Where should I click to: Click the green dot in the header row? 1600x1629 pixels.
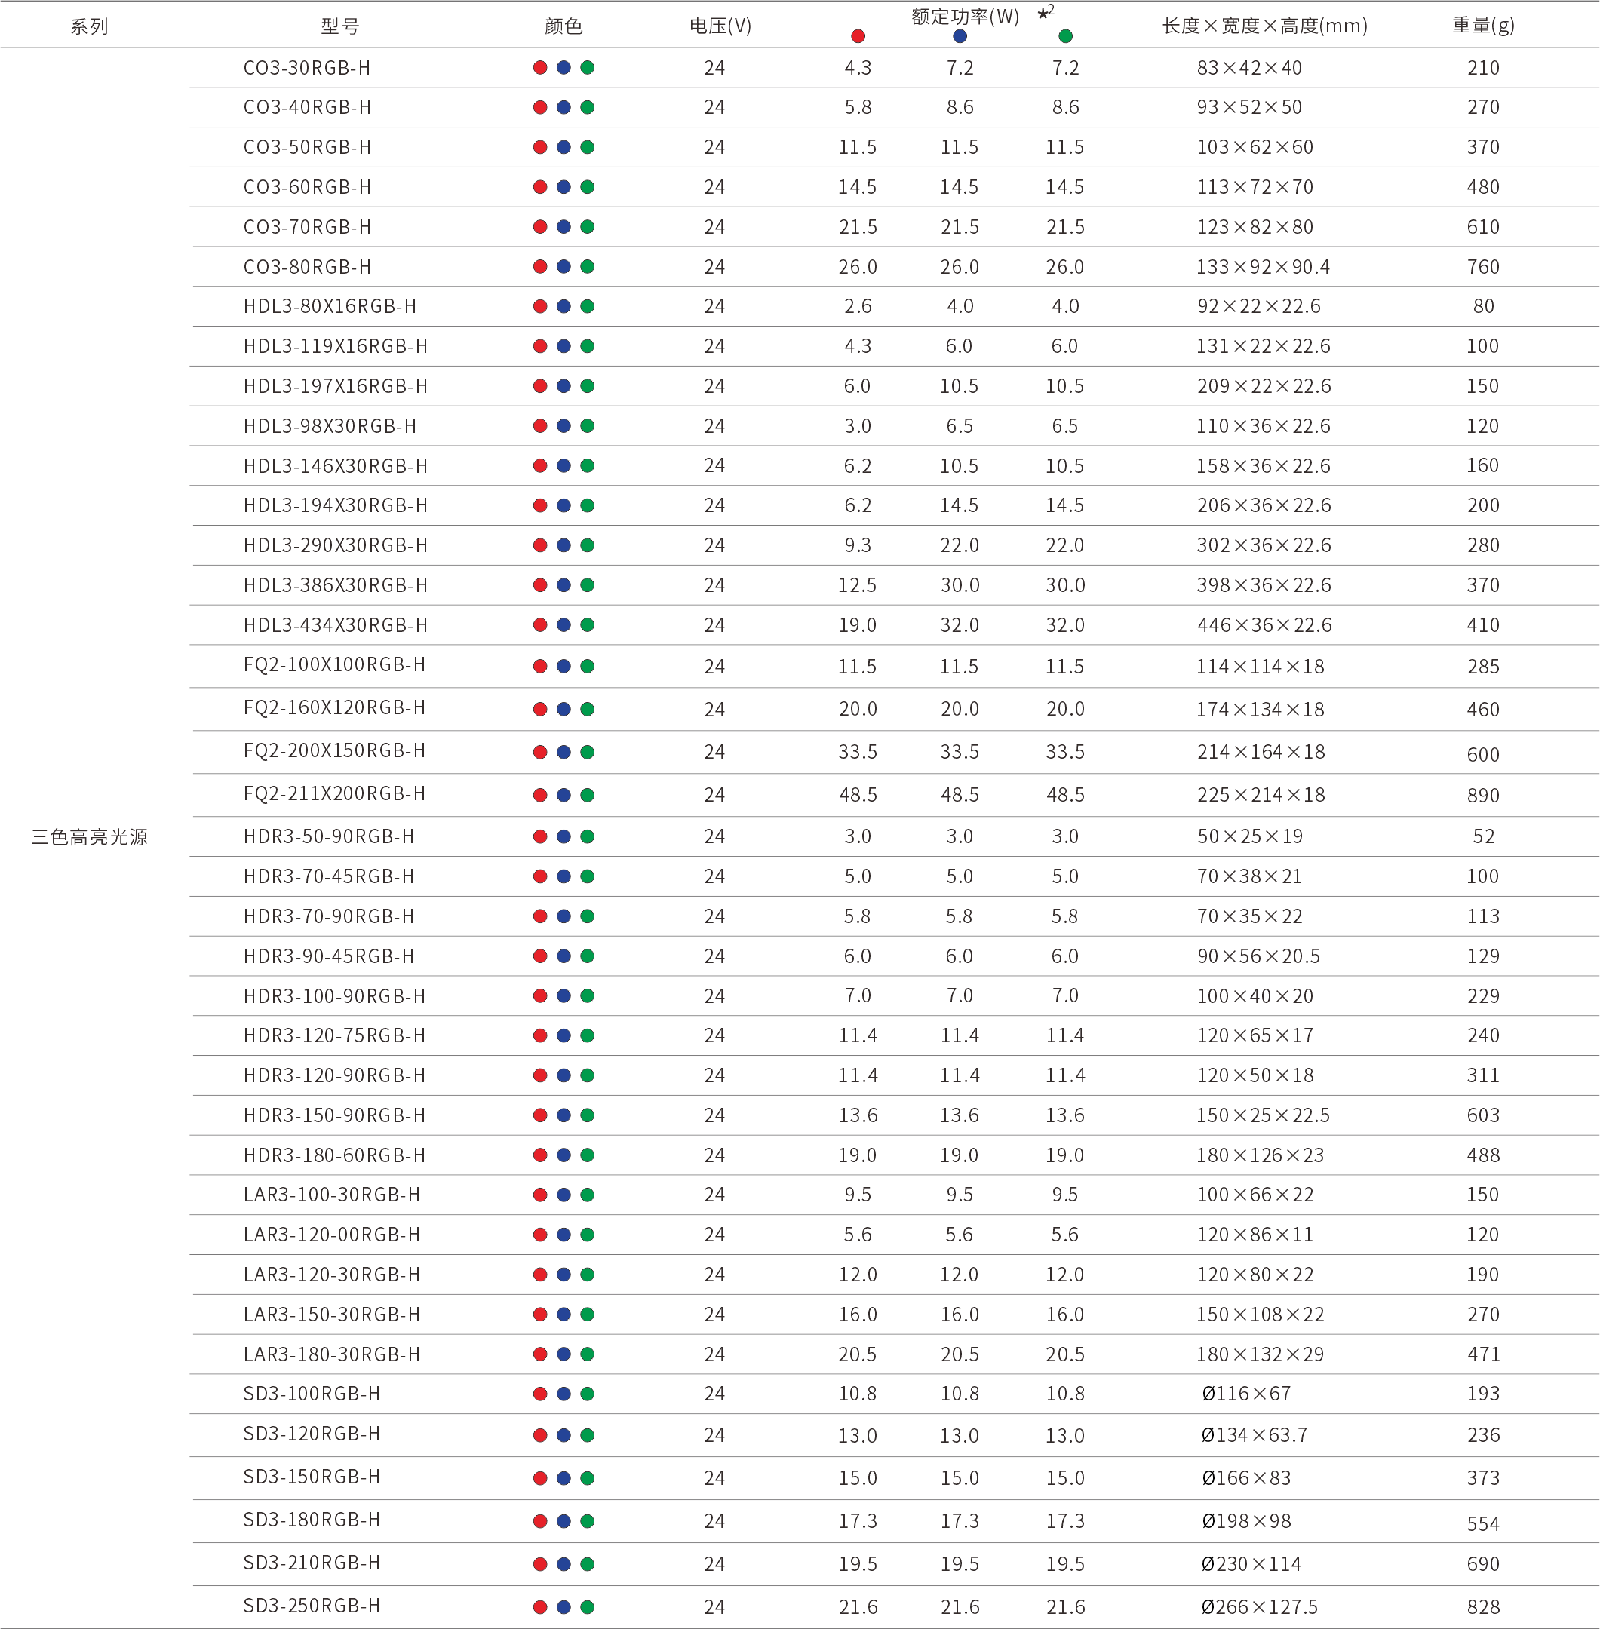(1064, 36)
